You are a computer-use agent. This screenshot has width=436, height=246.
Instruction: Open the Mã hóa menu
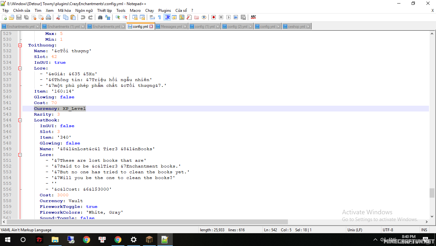point(64,11)
